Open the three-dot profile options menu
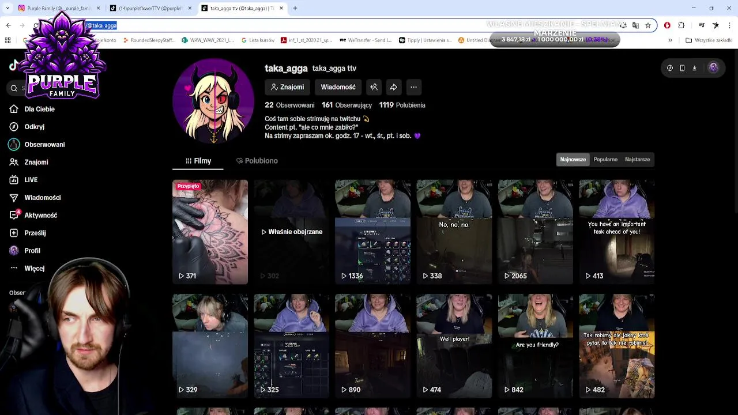 click(x=413, y=87)
